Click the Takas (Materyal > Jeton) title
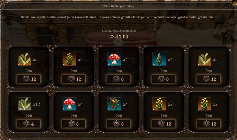This screenshot has height=140, width=237. 119,6
